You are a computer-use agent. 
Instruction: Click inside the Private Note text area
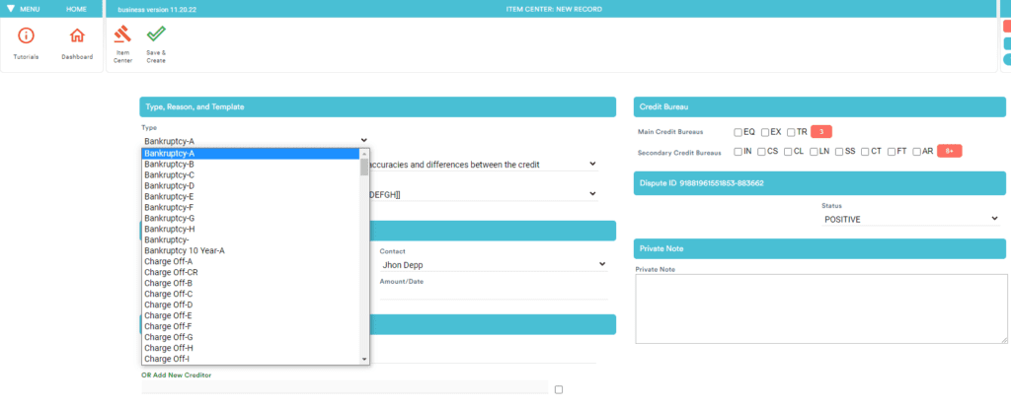(x=818, y=307)
